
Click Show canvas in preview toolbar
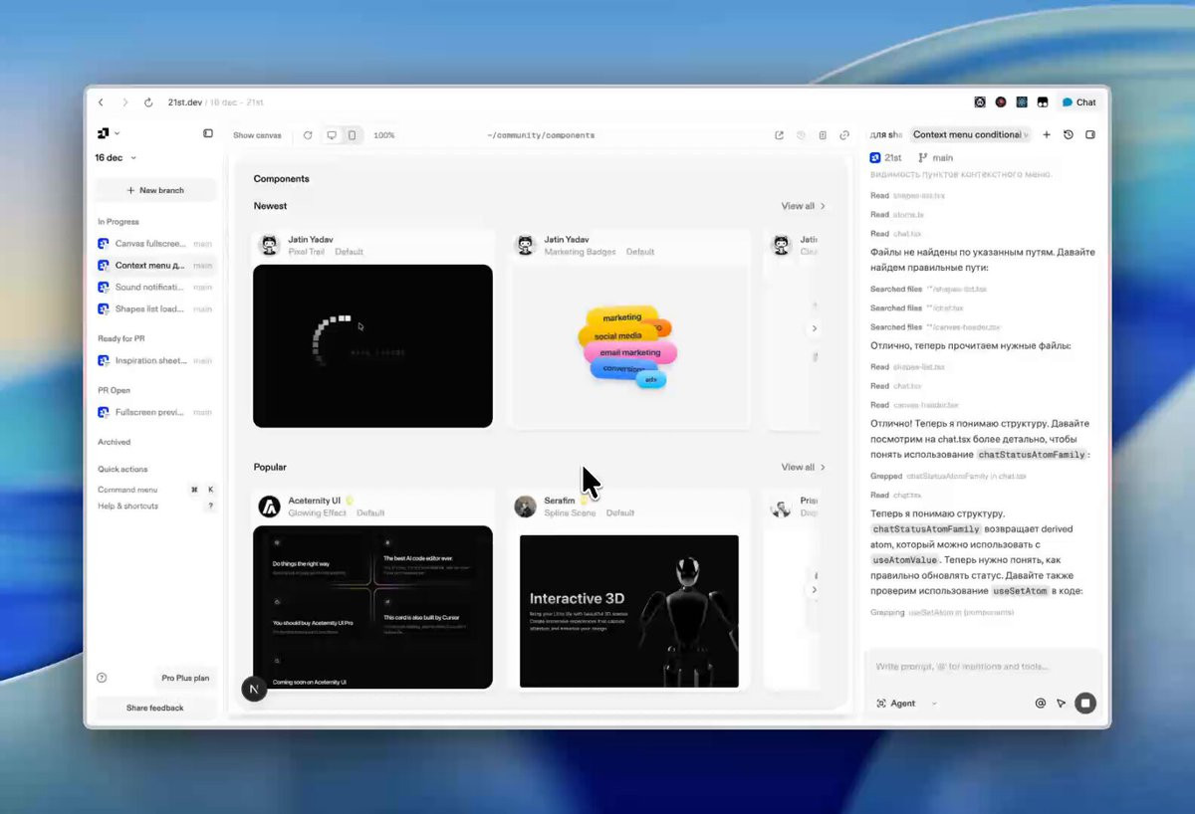pos(257,135)
